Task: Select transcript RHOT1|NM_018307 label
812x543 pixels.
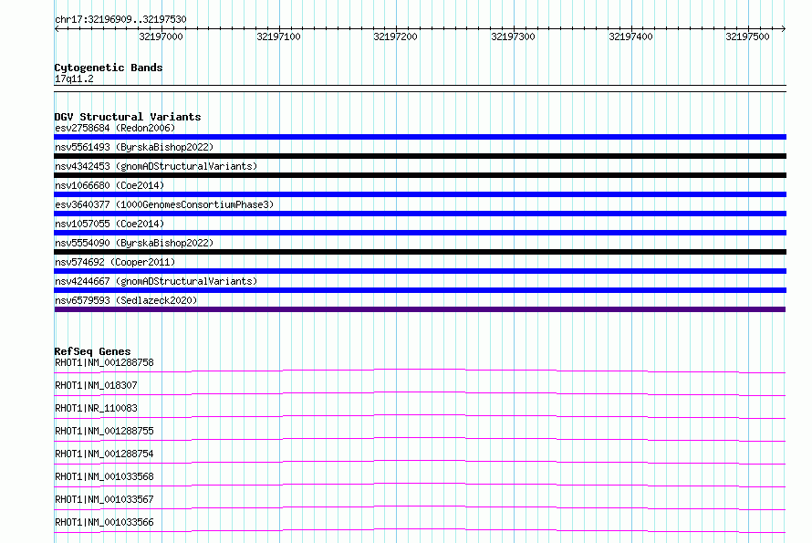Action: [96, 385]
